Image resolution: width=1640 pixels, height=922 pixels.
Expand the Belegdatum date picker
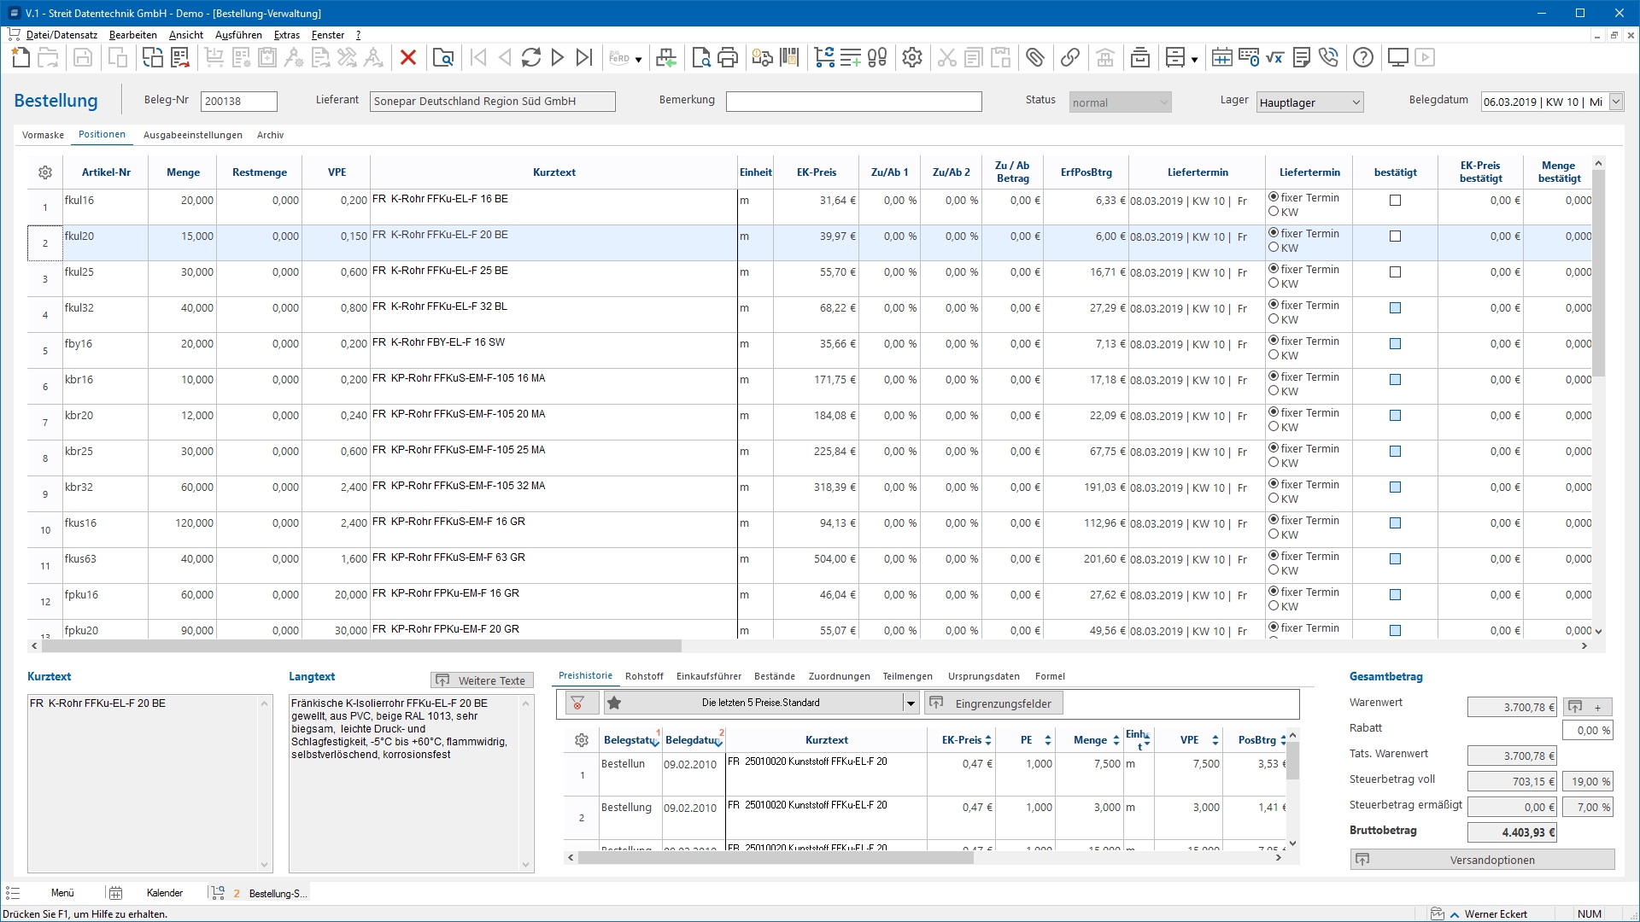[x=1615, y=102]
